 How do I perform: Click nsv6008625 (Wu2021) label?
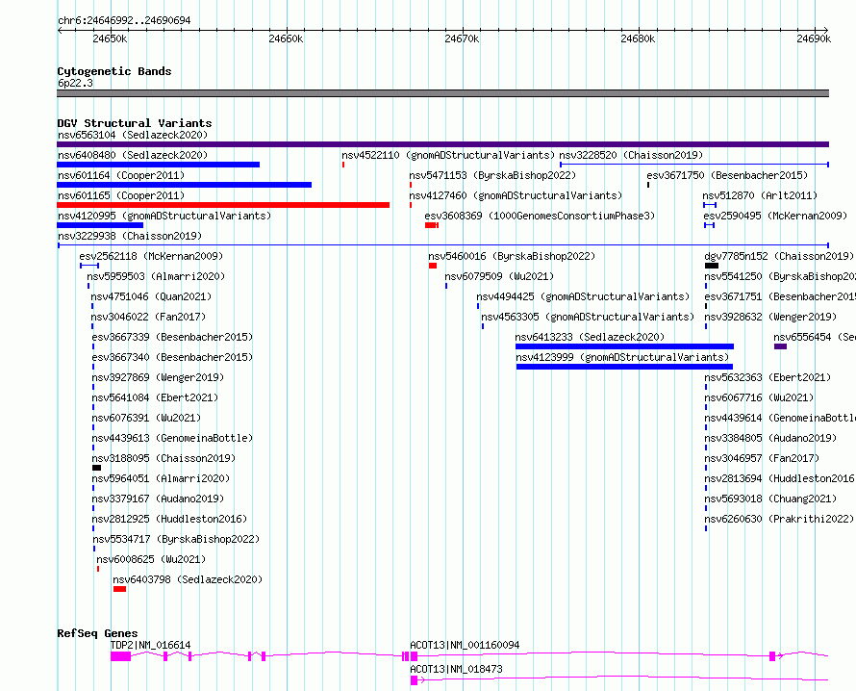[151, 559]
